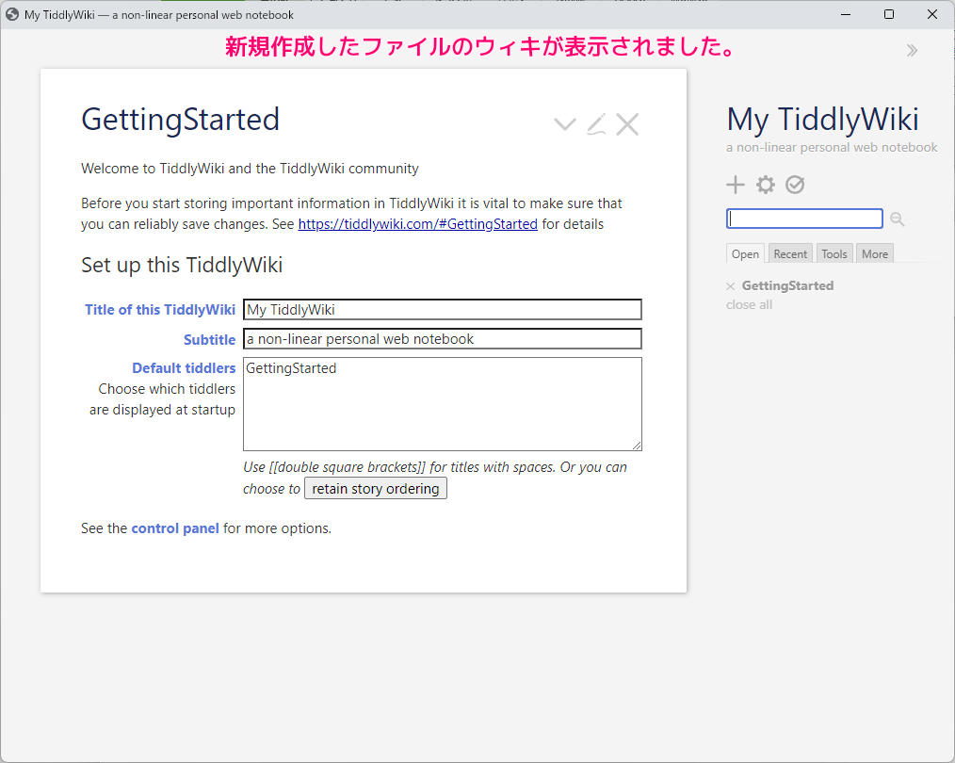Viewport: 955px width, 763px height.
Task: Create a new tiddler with the plus icon
Action: point(736,185)
